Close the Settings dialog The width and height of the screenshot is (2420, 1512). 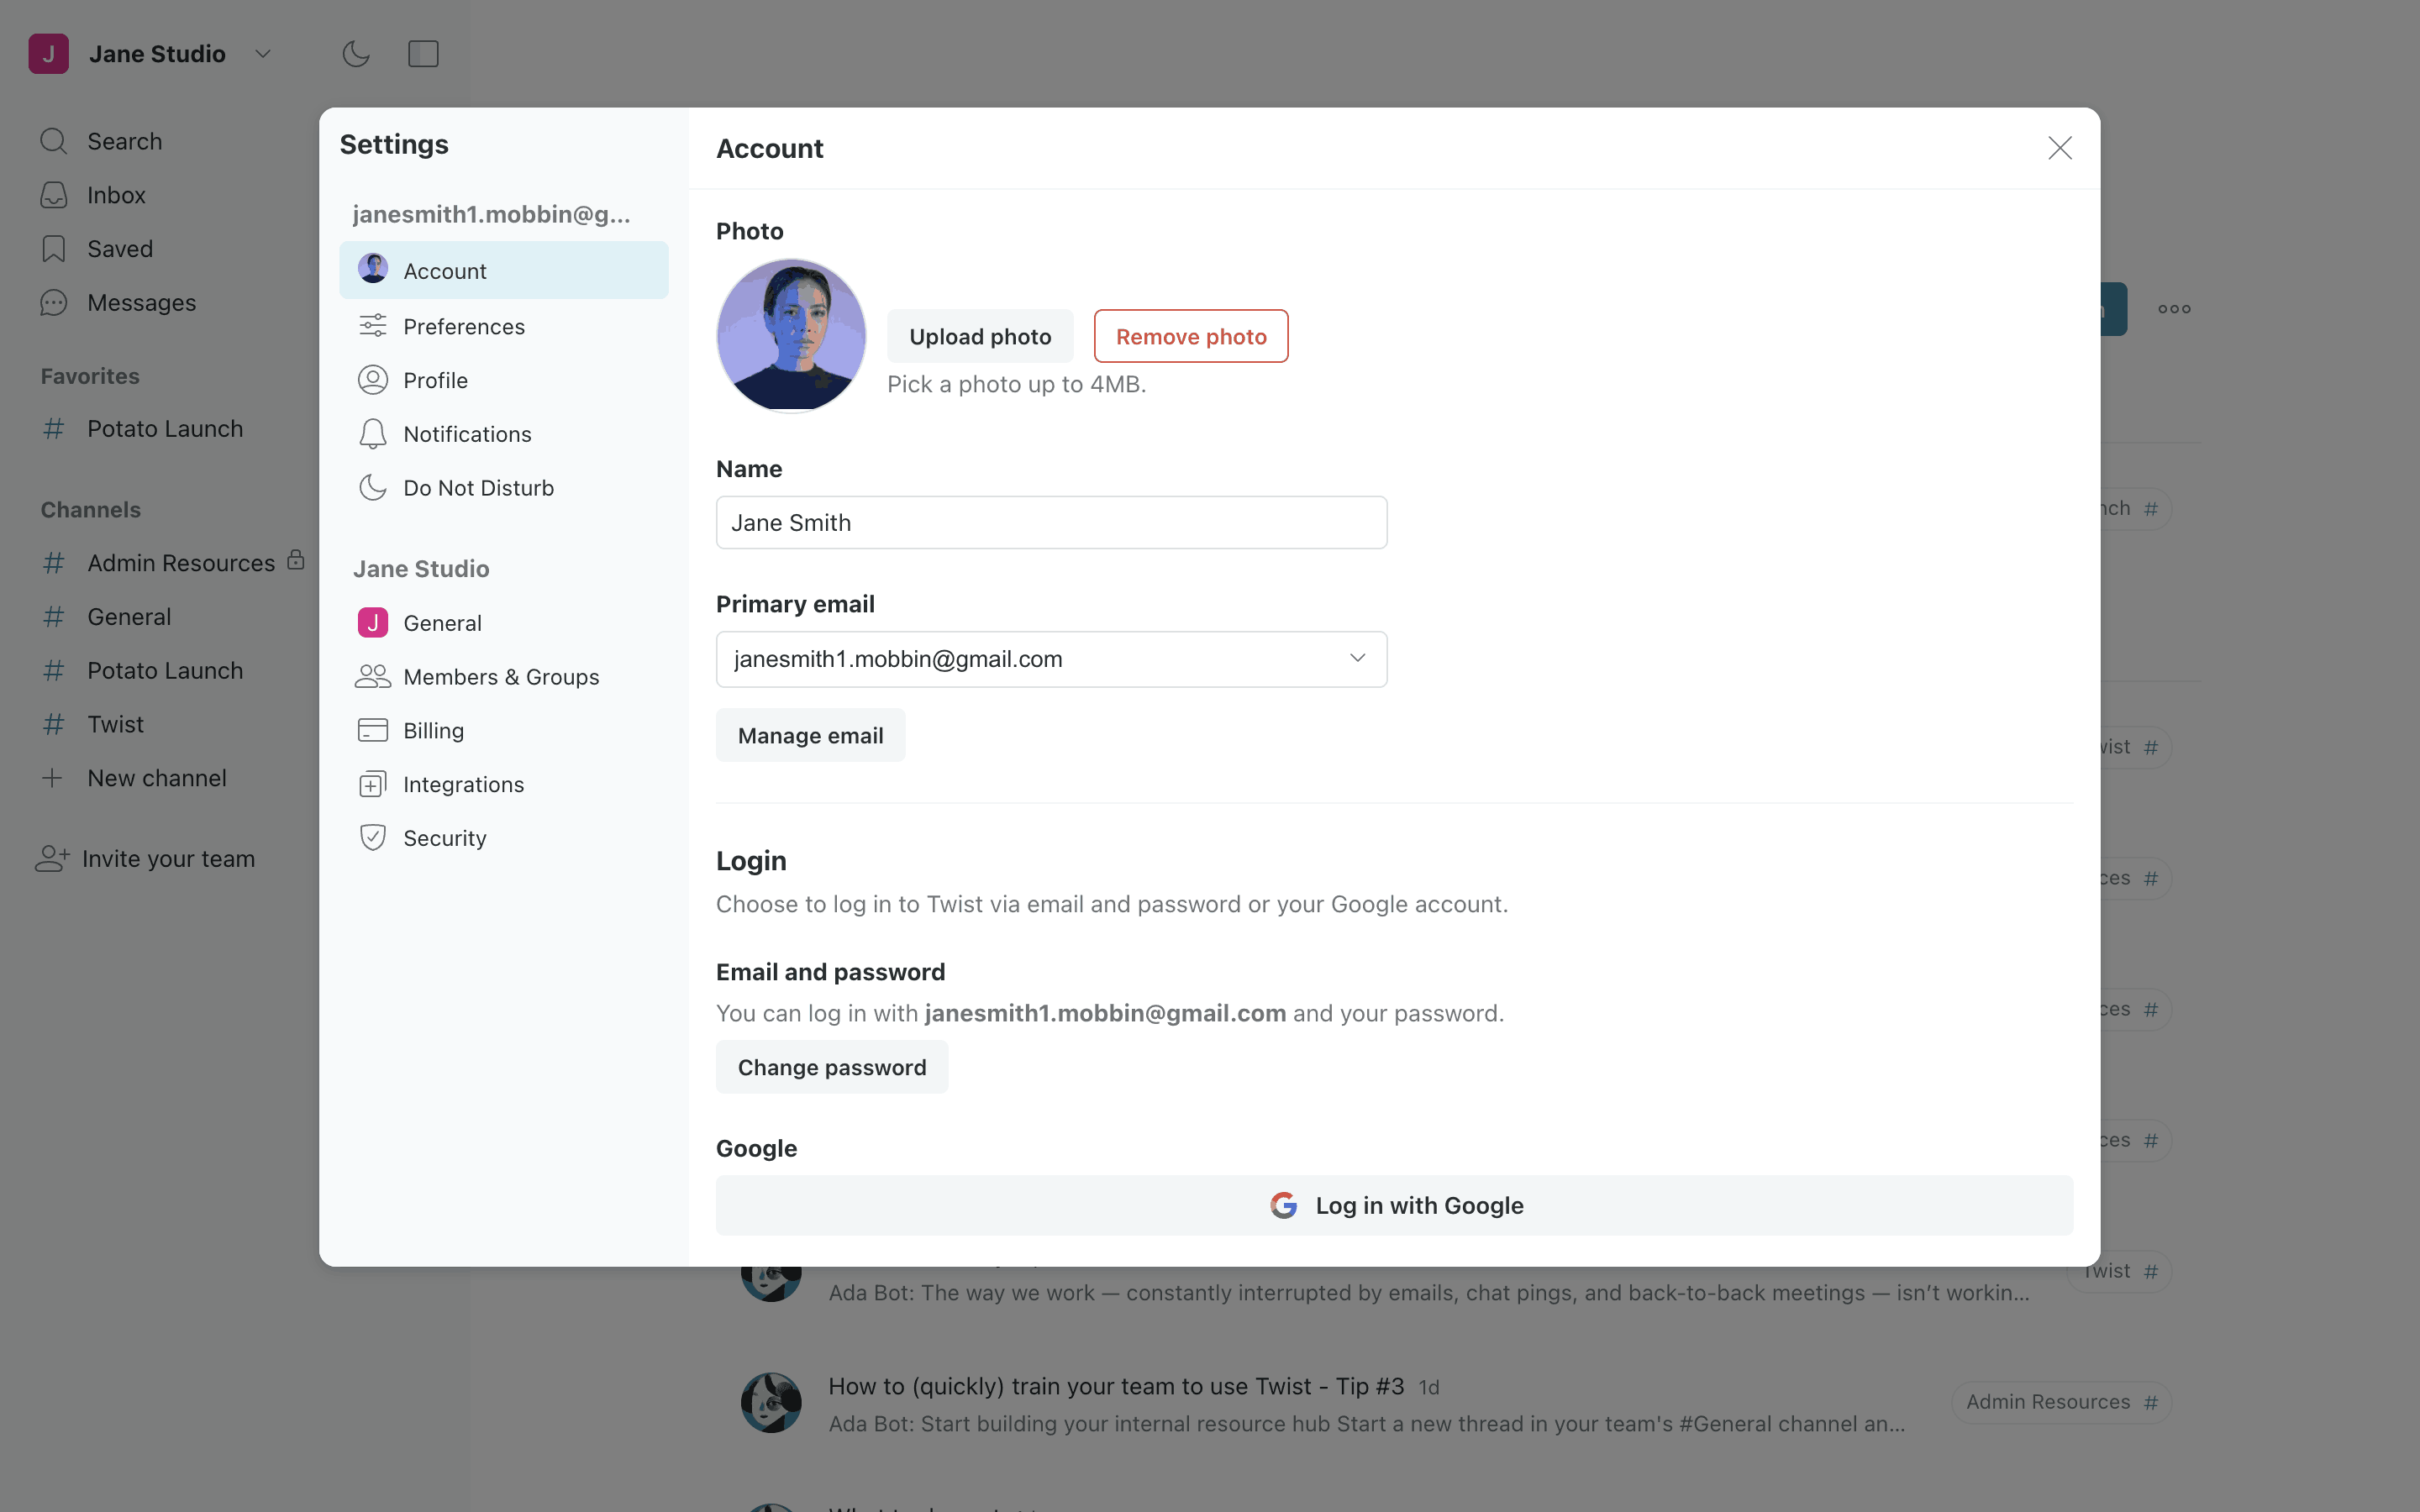click(x=2059, y=148)
